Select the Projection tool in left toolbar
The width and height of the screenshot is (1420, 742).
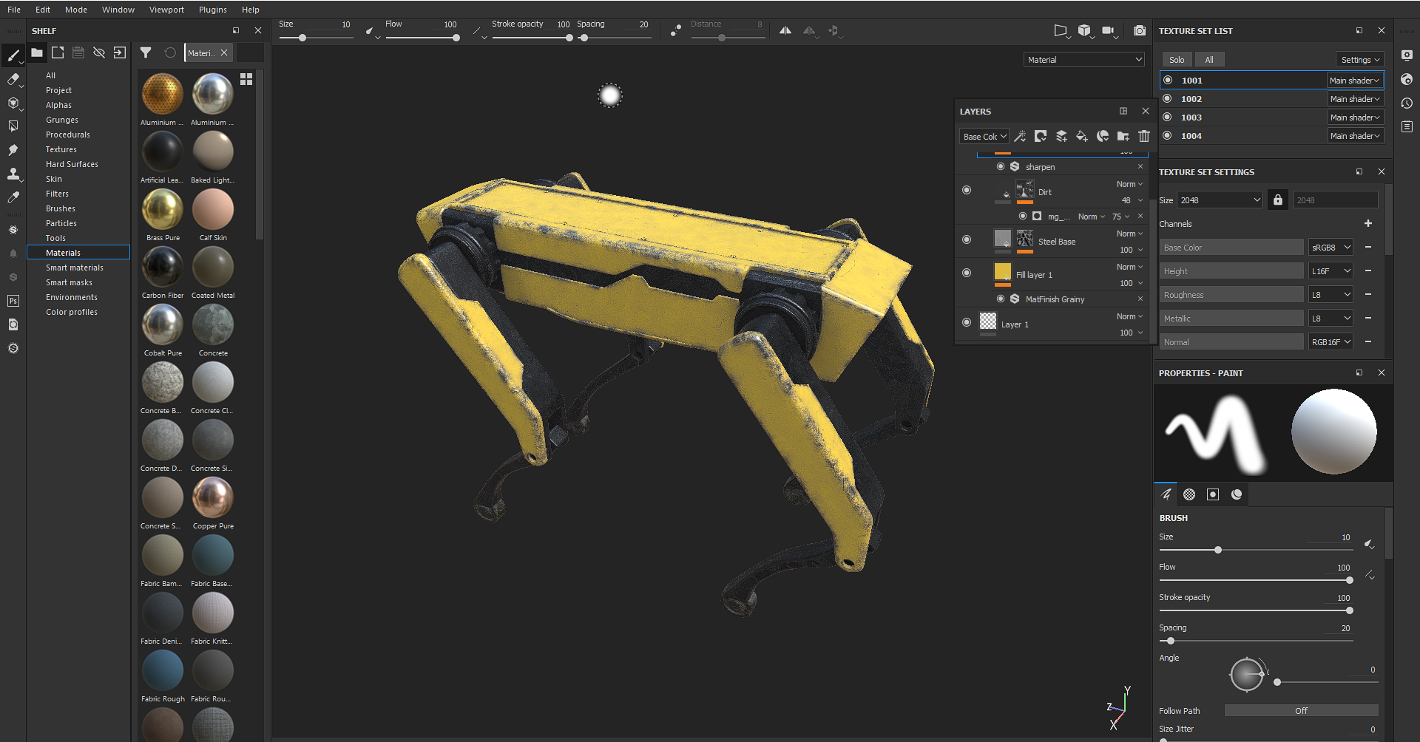click(x=13, y=103)
